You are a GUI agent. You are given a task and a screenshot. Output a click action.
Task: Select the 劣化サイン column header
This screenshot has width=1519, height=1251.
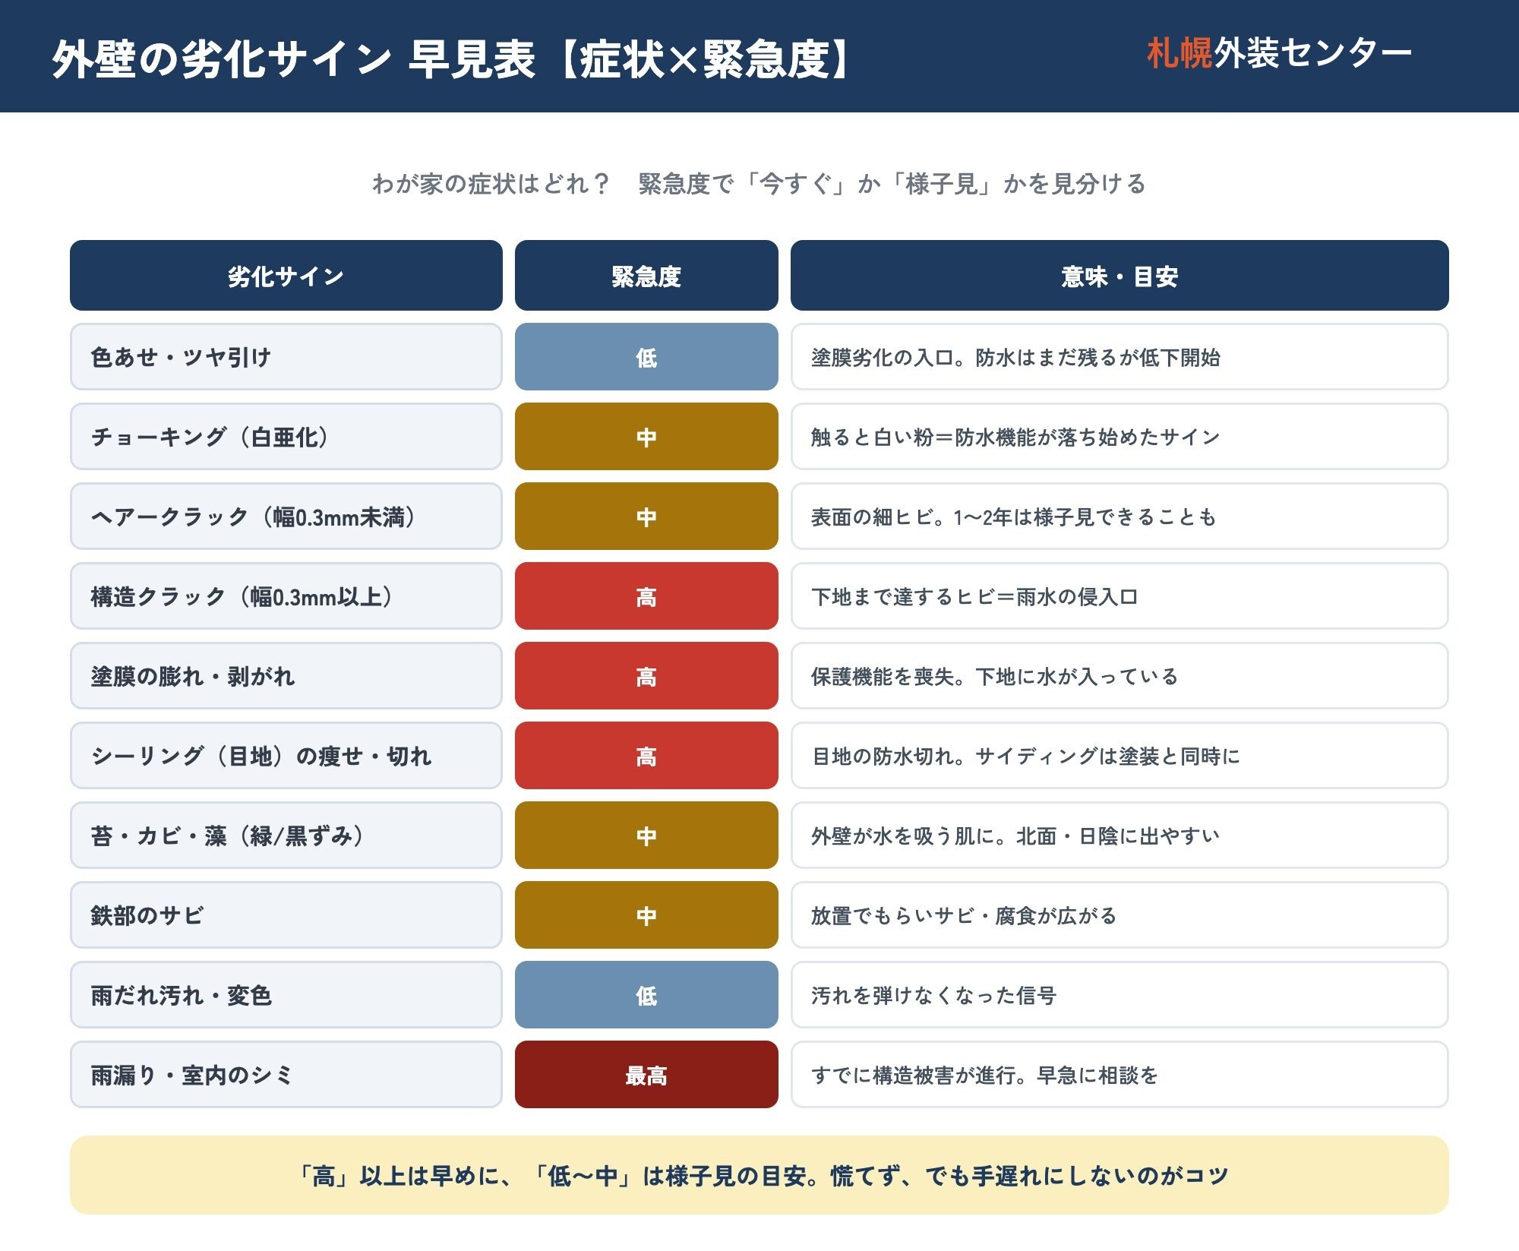(286, 276)
